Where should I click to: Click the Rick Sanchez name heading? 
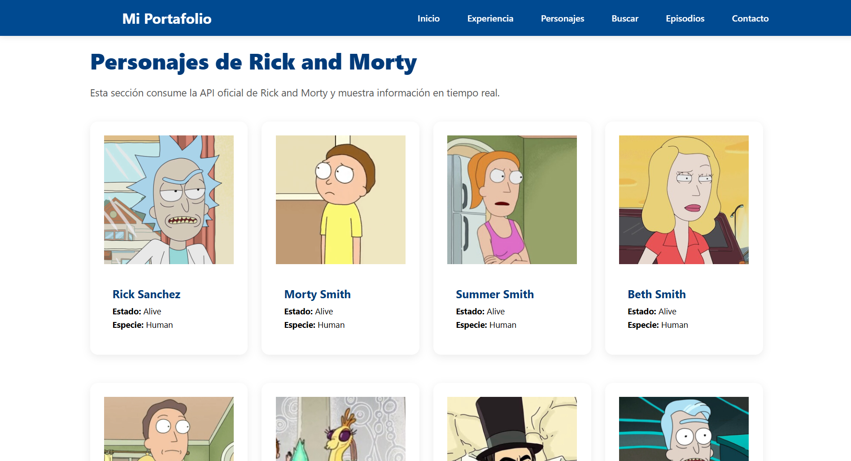[146, 294]
